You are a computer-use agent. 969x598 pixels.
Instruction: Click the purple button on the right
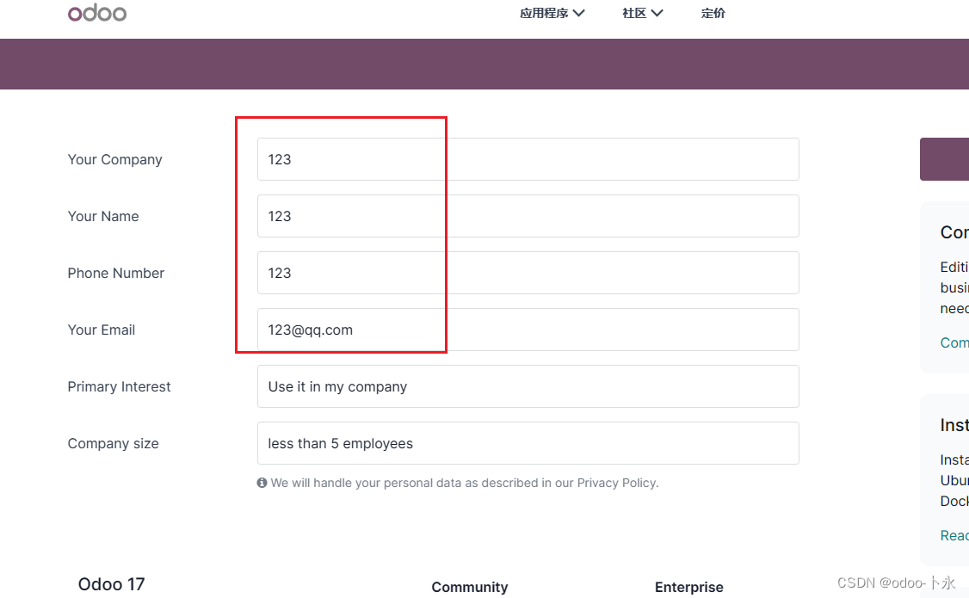pyautogui.click(x=944, y=159)
